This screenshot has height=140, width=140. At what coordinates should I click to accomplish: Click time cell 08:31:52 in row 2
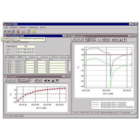point(22,64)
